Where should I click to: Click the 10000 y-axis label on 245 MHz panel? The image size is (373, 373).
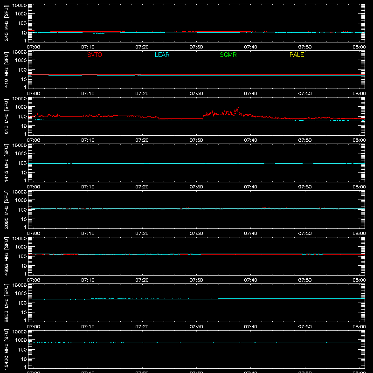(20, 6)
